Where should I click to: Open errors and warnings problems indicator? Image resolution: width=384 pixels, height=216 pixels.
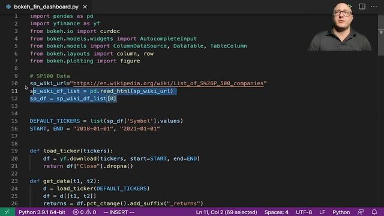(84, 212)
